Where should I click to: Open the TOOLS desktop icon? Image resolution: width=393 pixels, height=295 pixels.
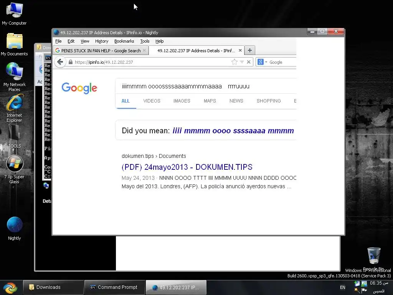click(14, 136)
